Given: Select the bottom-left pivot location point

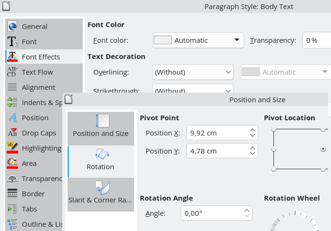Looking at the screenshot, I should point(273,169).
